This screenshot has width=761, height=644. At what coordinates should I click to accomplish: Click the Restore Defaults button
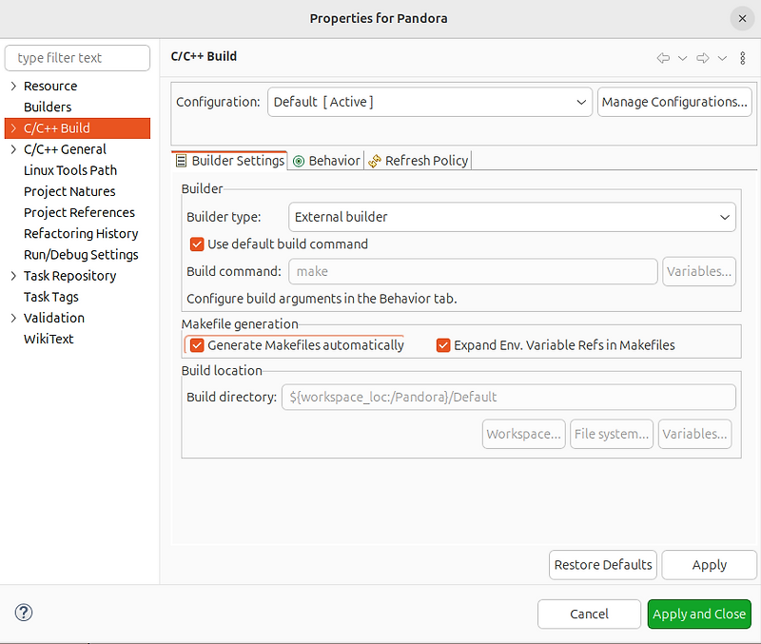pos(603,565)
